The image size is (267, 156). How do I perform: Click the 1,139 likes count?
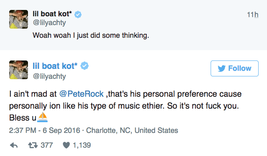(x=82, y=145)
